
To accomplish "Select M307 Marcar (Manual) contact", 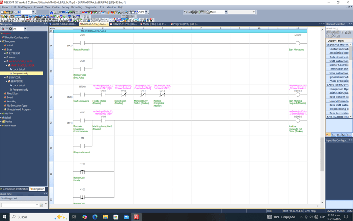I will 82,43.
